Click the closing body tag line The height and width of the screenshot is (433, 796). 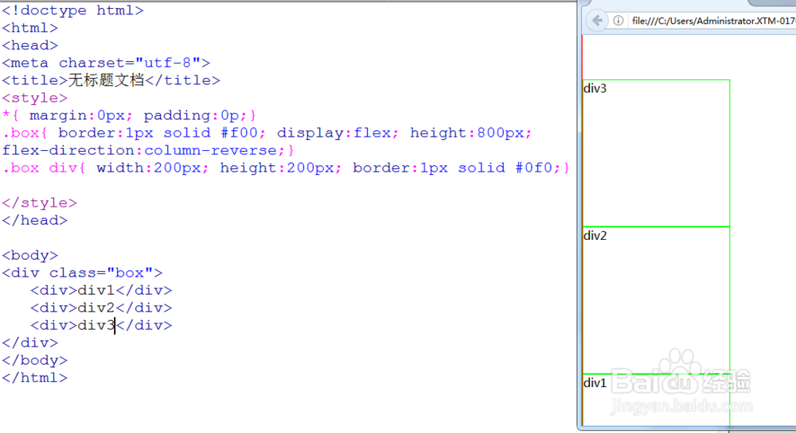point(34,360)
